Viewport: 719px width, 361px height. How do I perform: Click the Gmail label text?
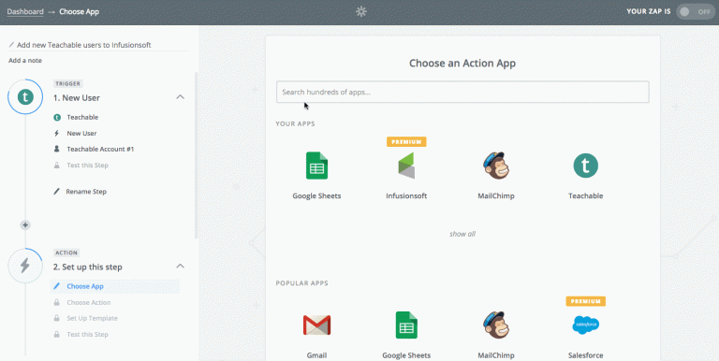pos(316,355)
